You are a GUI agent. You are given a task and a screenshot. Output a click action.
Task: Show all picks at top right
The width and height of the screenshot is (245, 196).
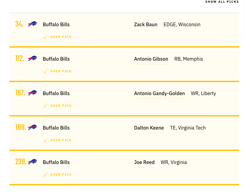tap(222, 2)
